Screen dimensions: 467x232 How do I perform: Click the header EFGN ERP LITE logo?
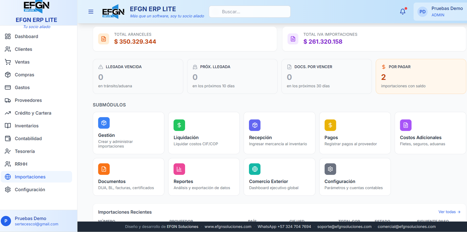click(x=113, y=12)
